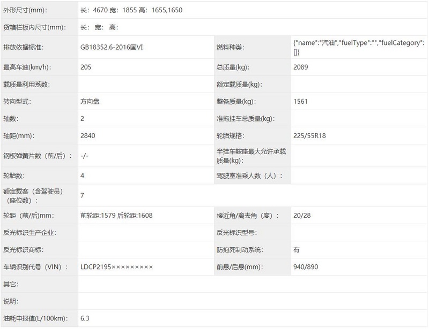This screenshot has height=329, width=429.
Task: Click the 油耗申报值(L/100km) label
Action: 35,318
